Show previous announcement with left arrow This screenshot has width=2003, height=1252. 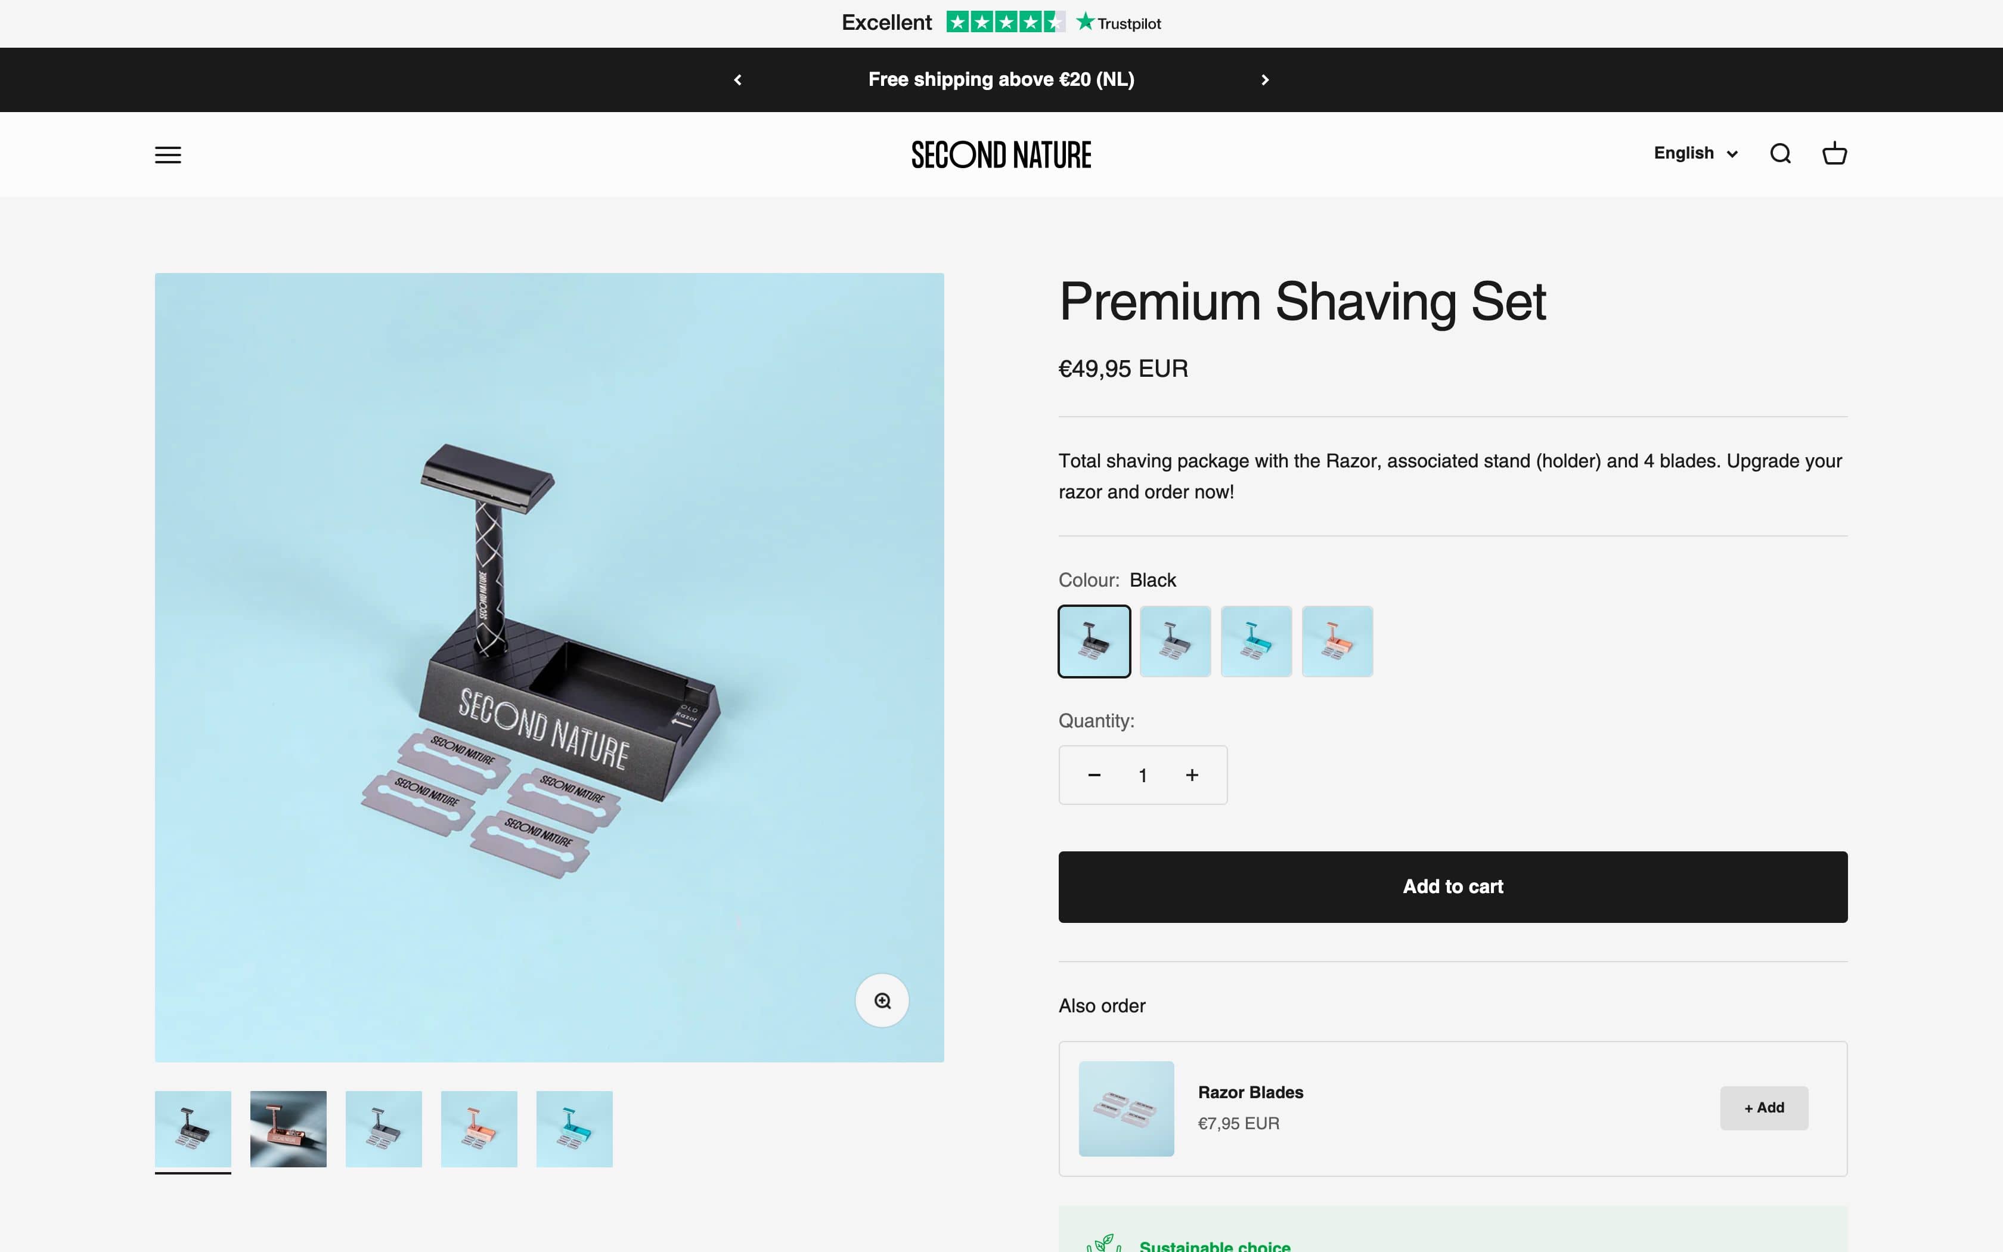tap(737, 79)
